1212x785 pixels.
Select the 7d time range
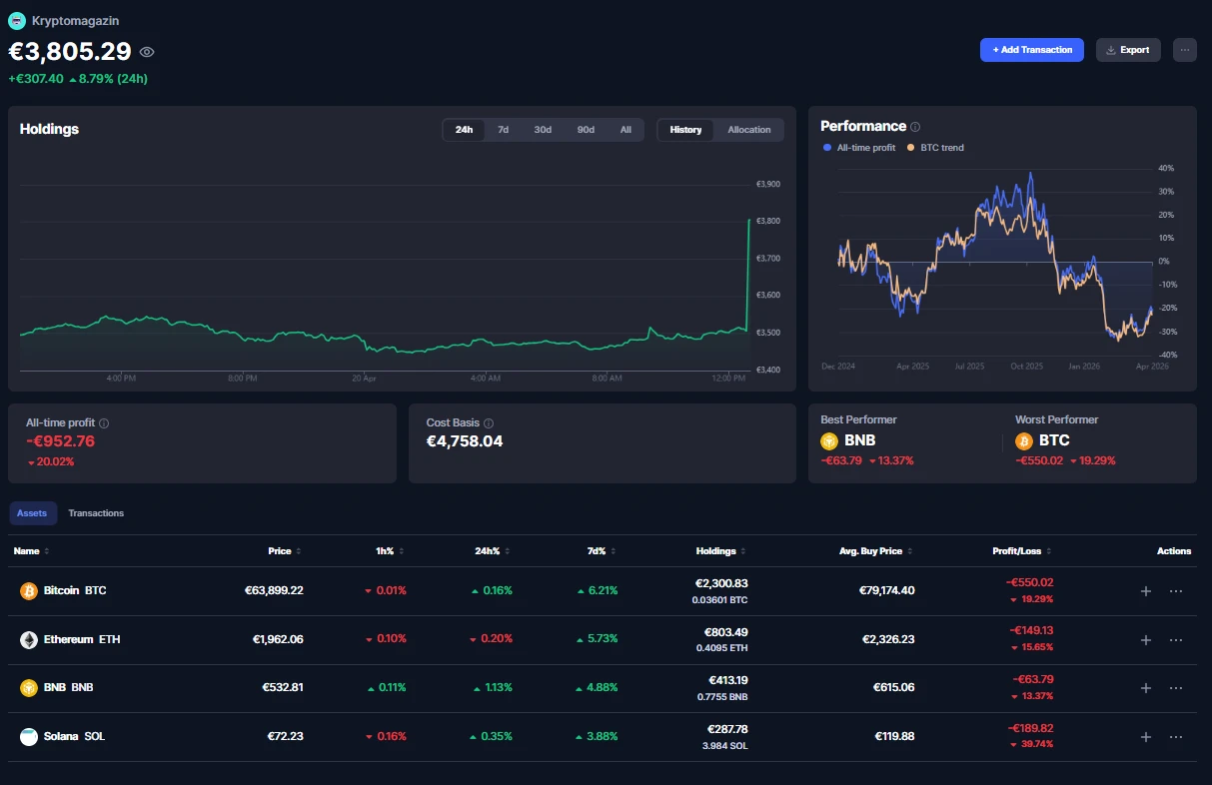(x=503, y=130)
